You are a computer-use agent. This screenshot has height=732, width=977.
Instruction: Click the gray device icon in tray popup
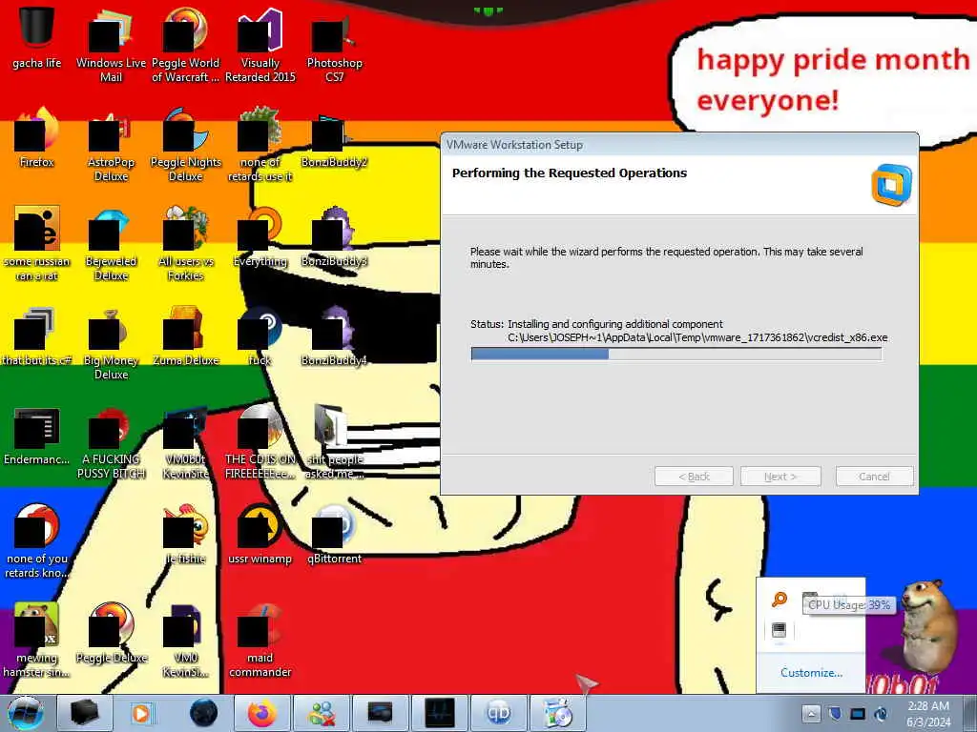coord(779,630)
